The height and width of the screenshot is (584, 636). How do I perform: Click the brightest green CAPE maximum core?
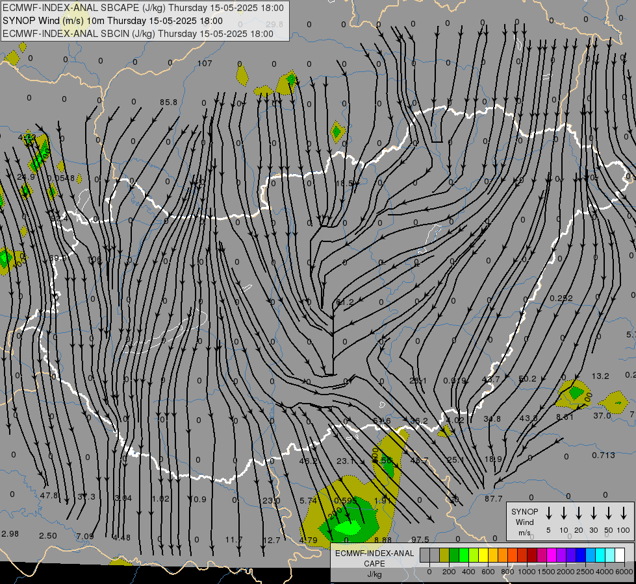(x=348, y=528)
